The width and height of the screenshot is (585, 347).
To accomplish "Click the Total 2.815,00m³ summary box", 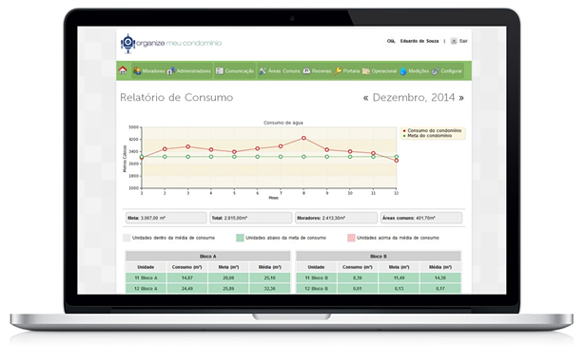I will (x=250, y=218).
